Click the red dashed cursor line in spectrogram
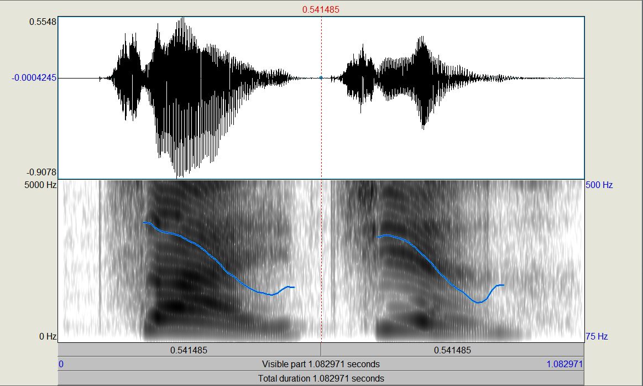Image resolution: width=643 pixels, height=386 pixels. click(322, 261)
